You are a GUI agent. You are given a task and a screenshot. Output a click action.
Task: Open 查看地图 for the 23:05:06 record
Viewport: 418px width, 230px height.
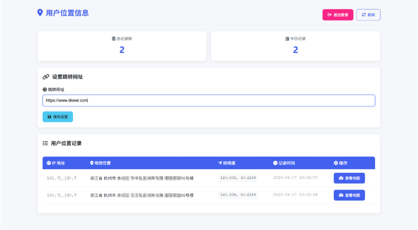[349, 195]
